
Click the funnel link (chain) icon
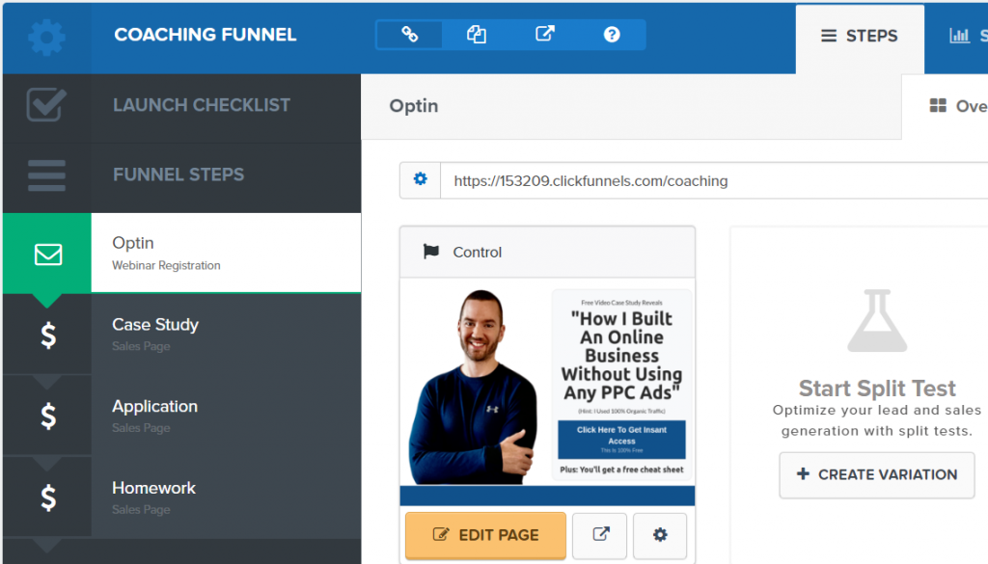409,35
